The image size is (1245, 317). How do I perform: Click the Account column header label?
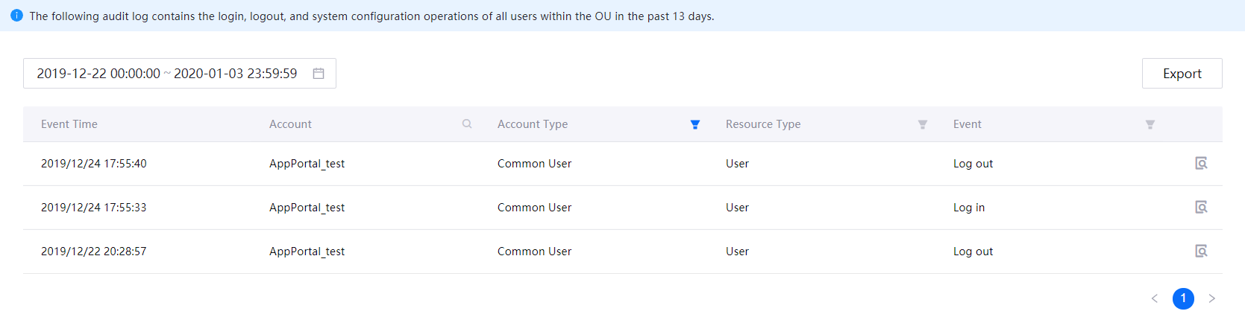pos(290,124)
